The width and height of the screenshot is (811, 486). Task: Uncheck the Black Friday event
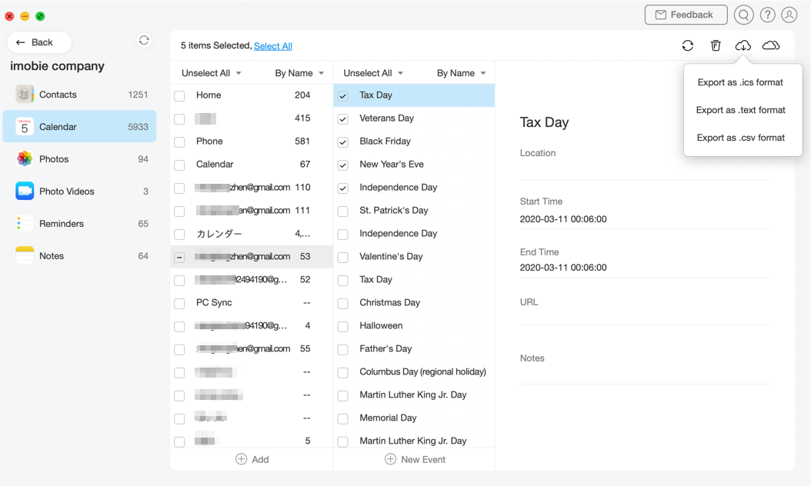pyautogui.click(x=343, y=142)
